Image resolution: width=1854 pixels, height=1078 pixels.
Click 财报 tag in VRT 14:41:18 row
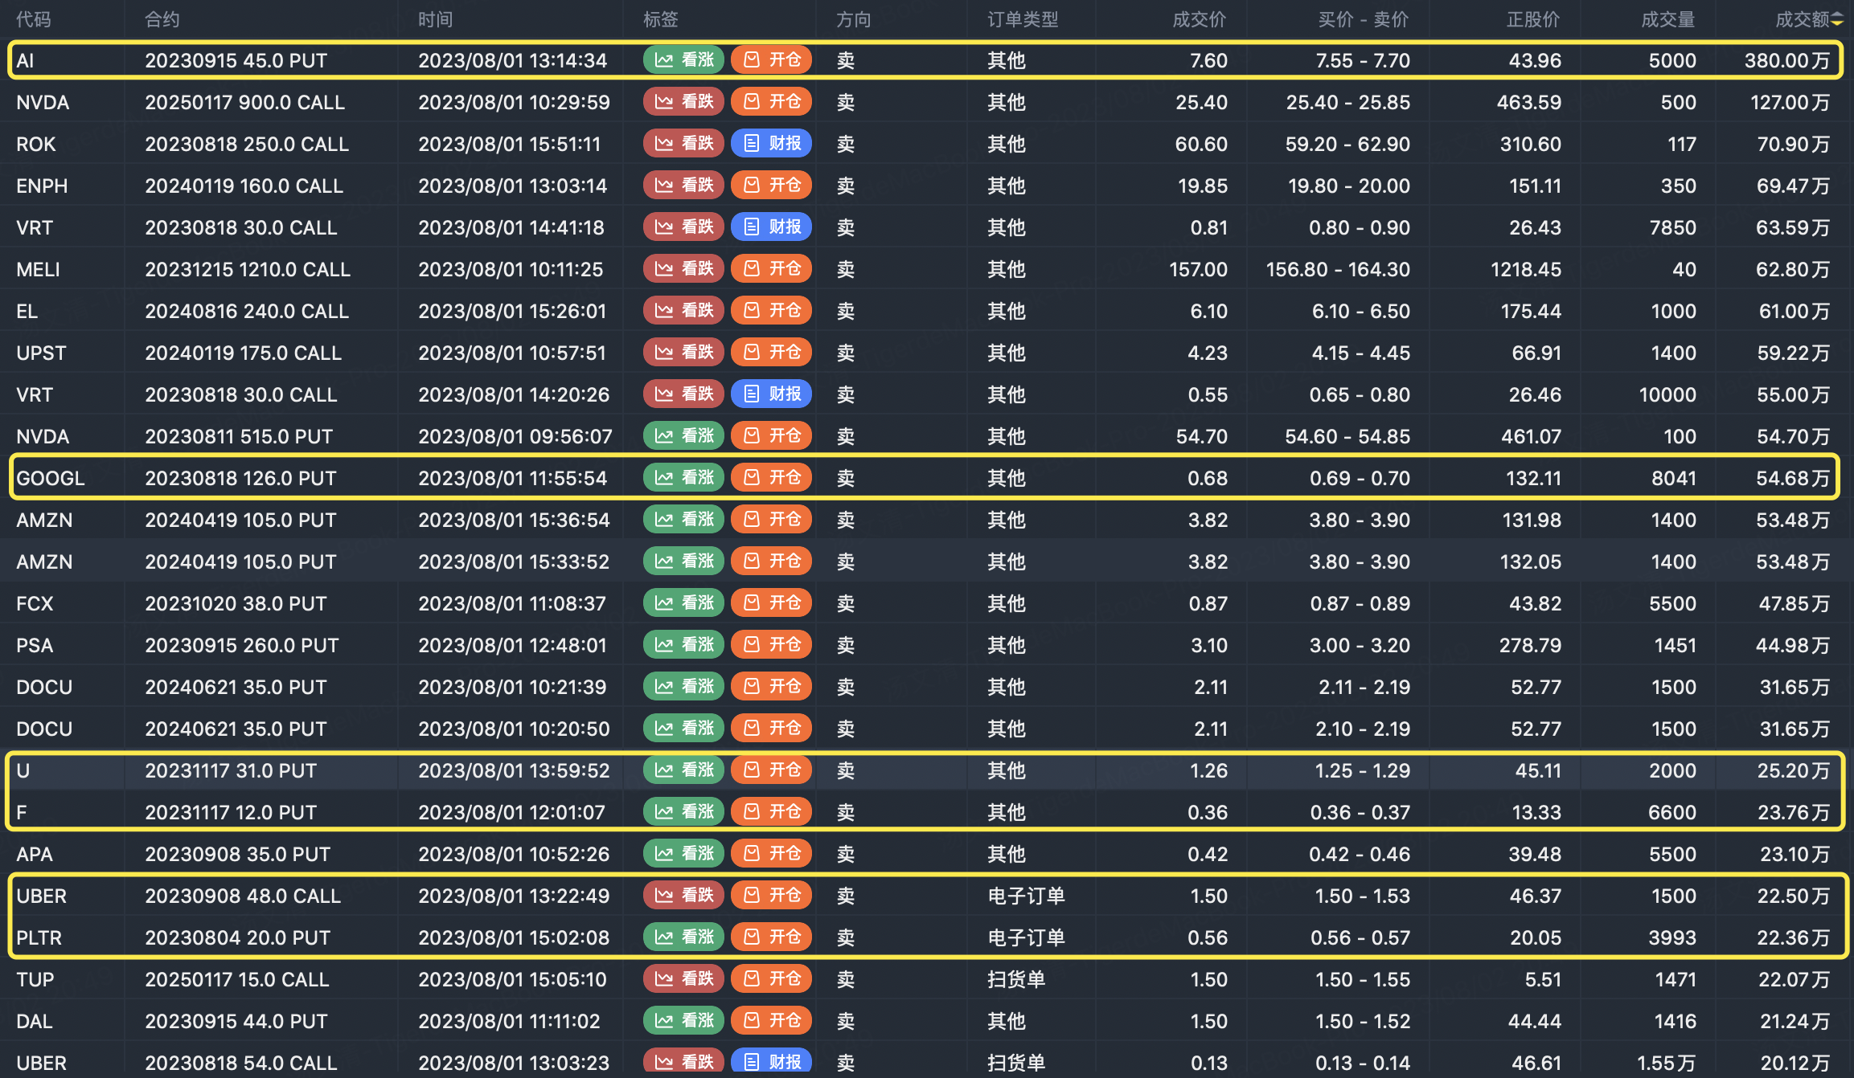[771, 227]
